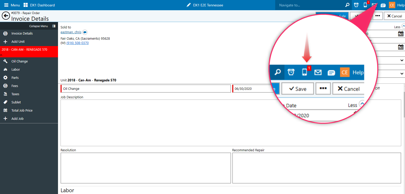Screen dimensions: 405x194
Task: Open the mobile phone notifications icon
Action: (365, 5)
